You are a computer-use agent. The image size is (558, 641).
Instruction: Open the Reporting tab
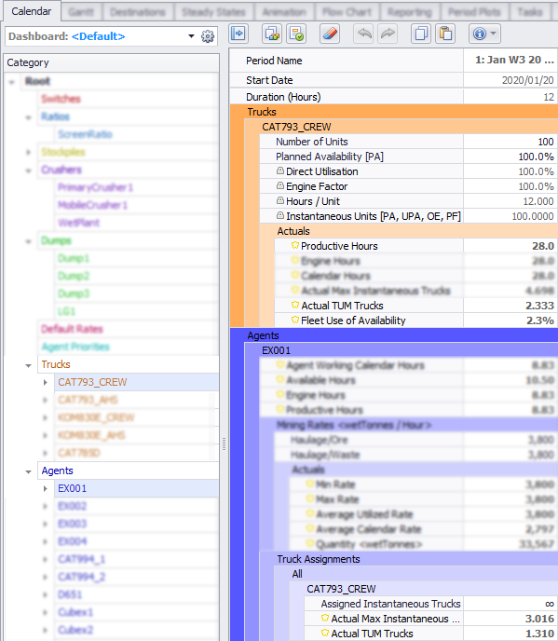click(x=410, y=12)
